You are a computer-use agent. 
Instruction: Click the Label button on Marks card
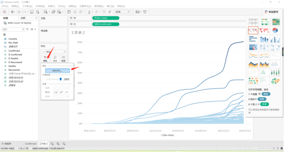pyautogui.click(x=63, y=59)
